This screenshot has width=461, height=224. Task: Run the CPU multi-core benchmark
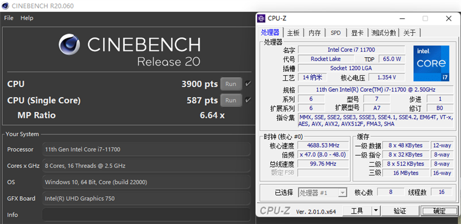pos(231,84)
